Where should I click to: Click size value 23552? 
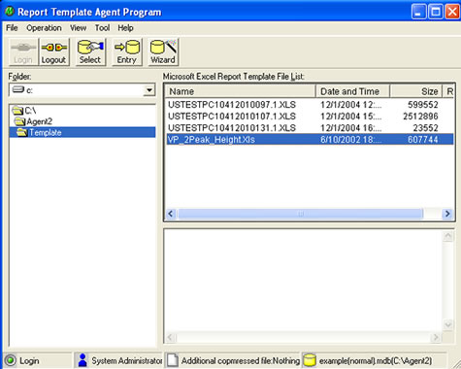(x=426, y=128)
